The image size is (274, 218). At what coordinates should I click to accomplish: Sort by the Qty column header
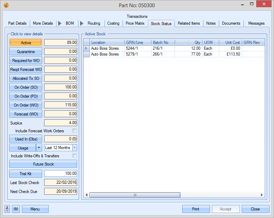(188, 43)
